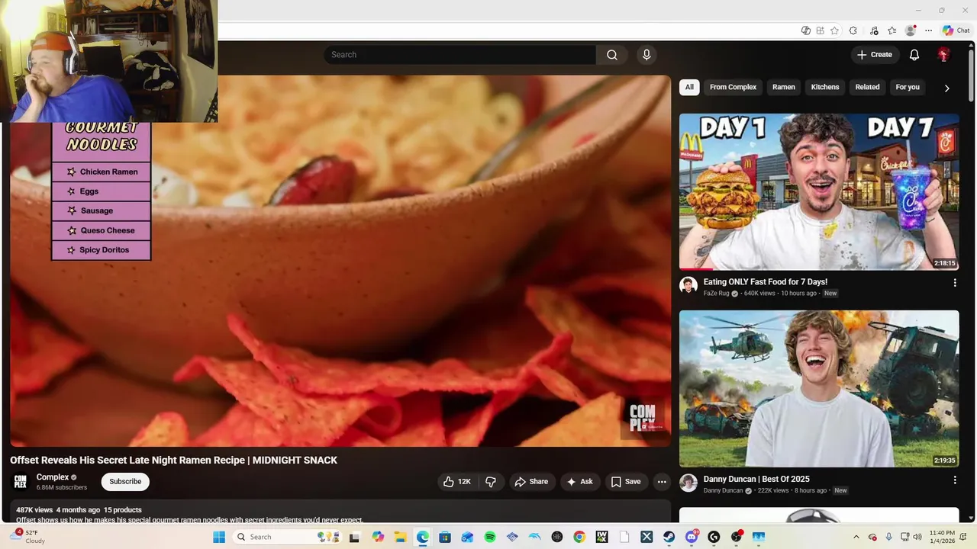
Task: Open Edge favorites list icon
Action: 892,30
